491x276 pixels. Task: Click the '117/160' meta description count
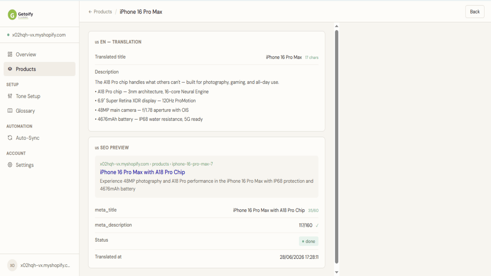306,225
